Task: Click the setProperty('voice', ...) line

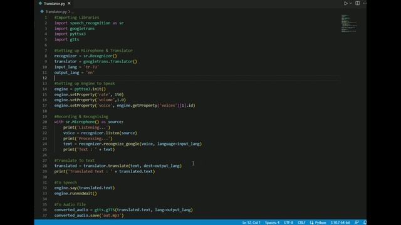Action: coord(125,106)
